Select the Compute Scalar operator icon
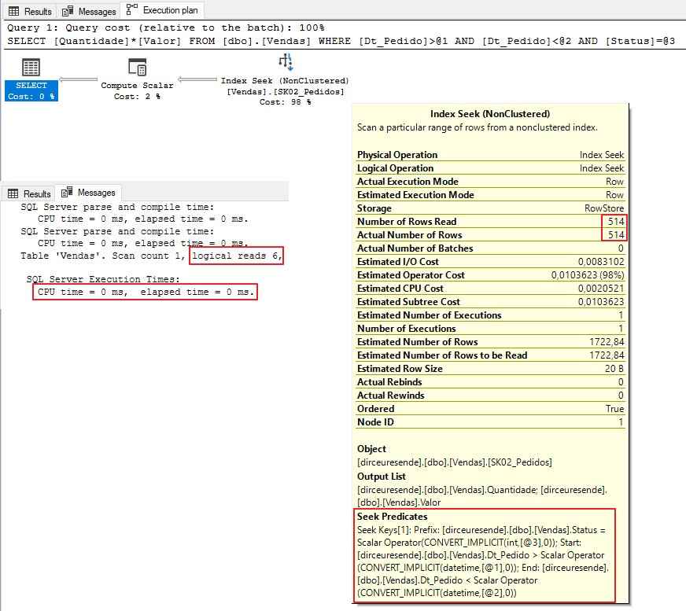 tap(137, 68)
